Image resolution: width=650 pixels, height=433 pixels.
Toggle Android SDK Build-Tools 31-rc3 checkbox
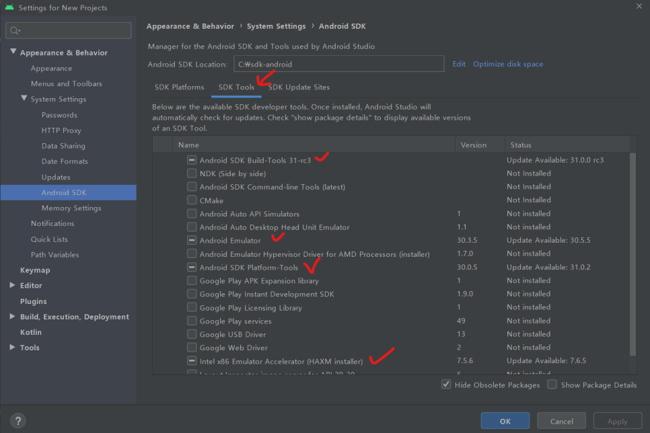192,160
